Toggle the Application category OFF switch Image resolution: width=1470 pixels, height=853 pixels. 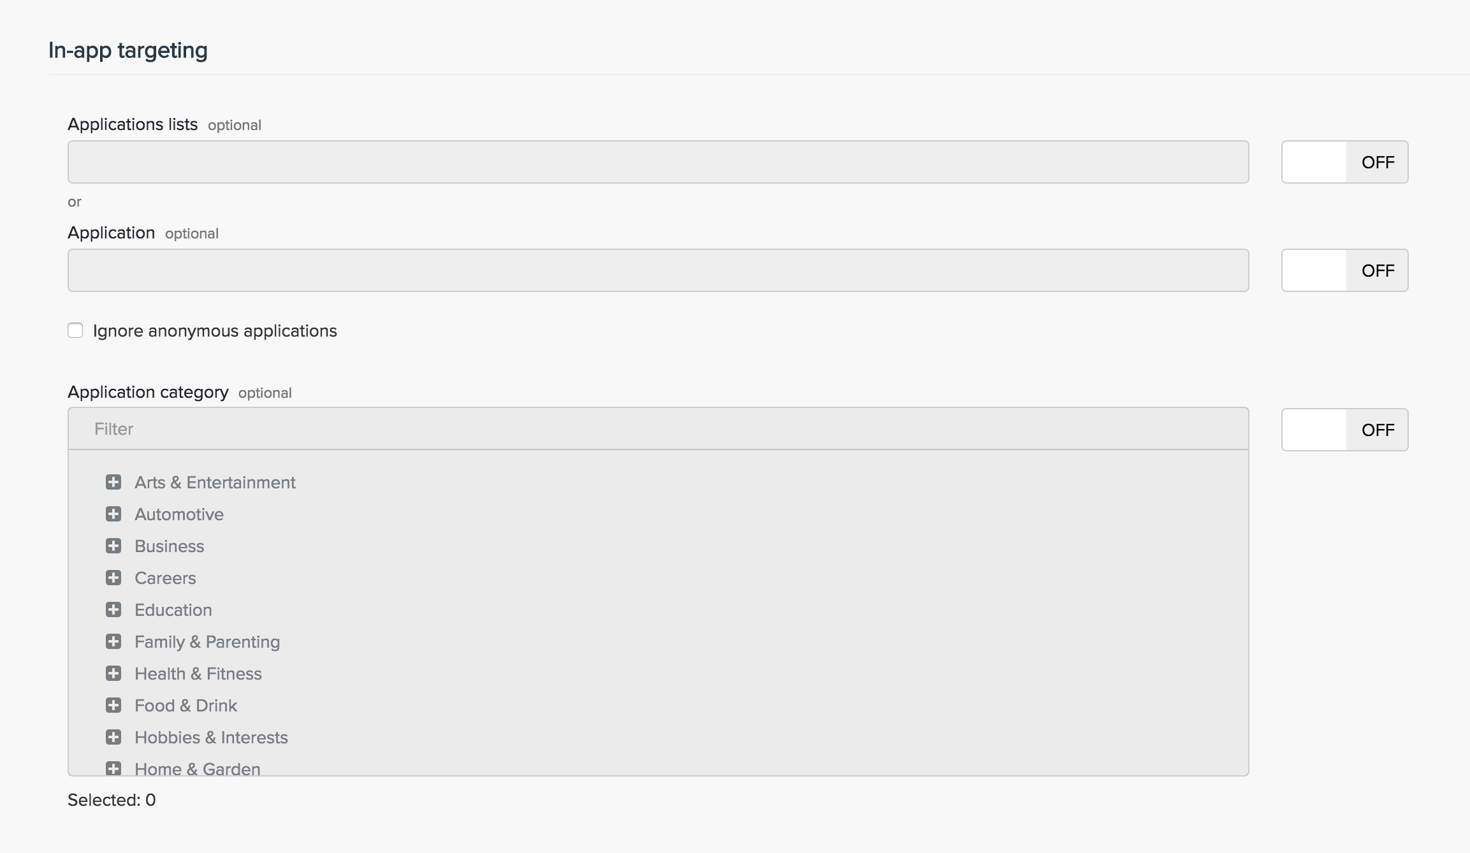click(x=1344, y=430)
